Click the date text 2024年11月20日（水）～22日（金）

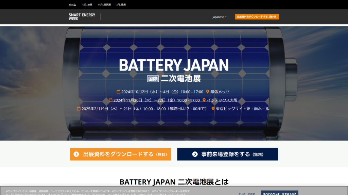pos(144,100)
